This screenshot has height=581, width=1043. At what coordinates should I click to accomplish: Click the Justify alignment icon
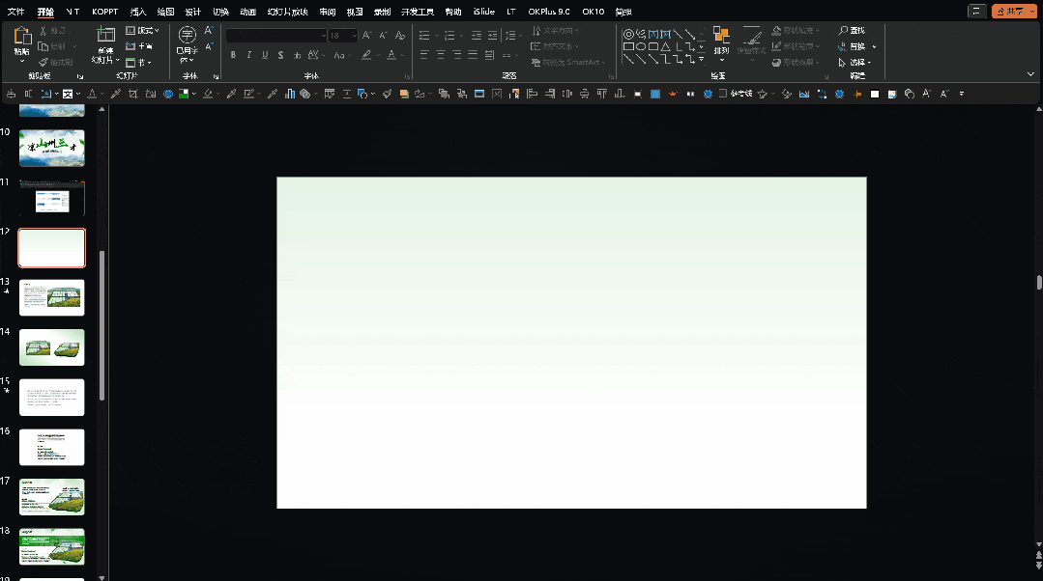473,55
